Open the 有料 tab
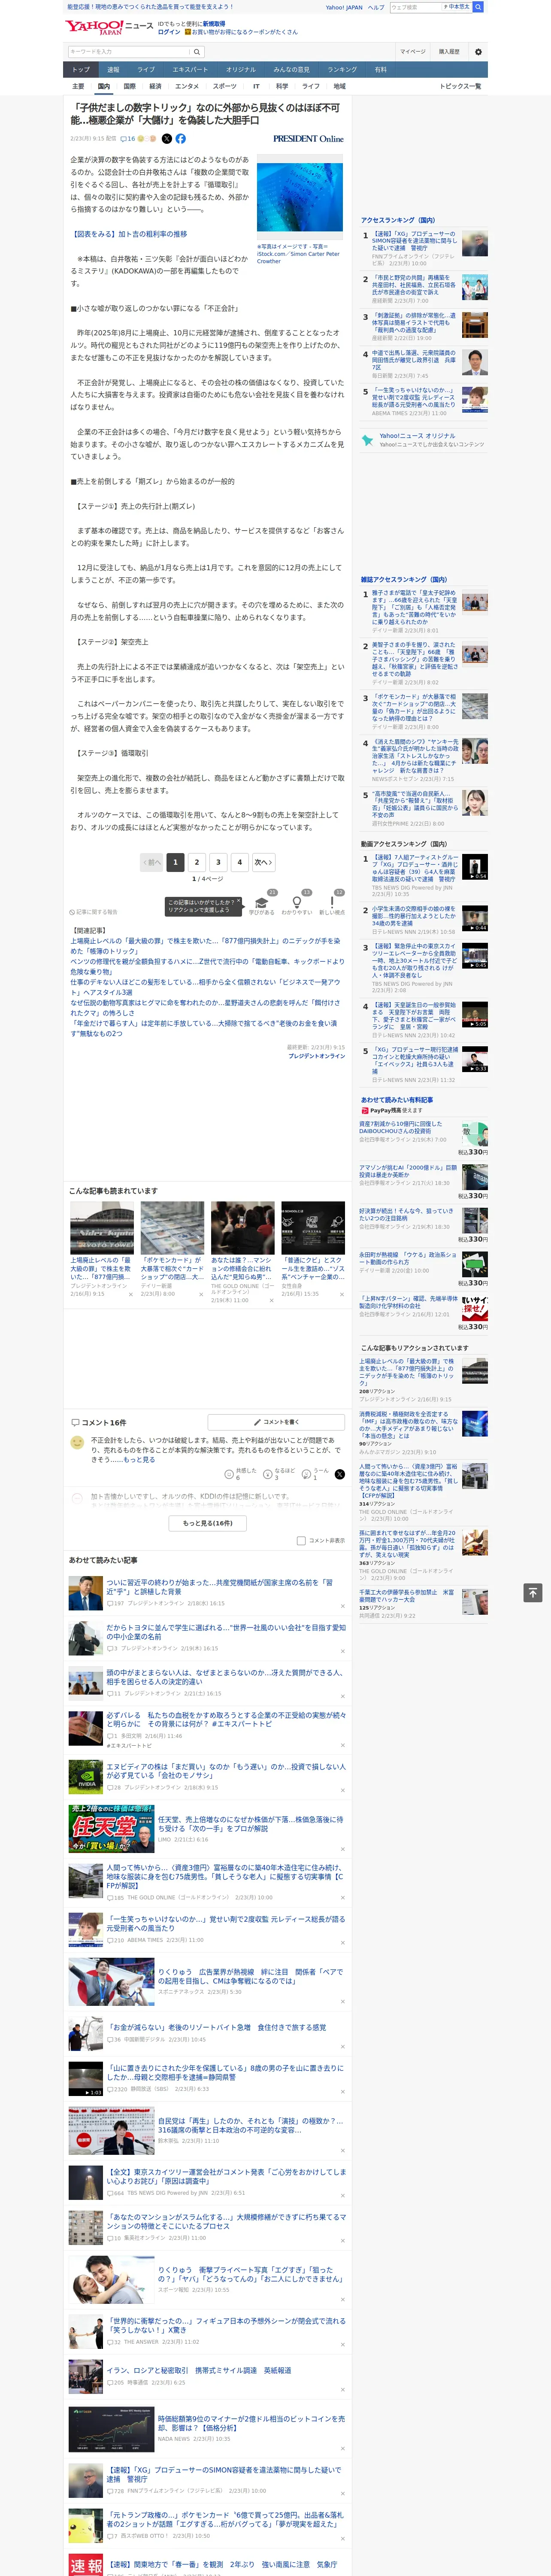551x2576 pixels. [380, 70]
